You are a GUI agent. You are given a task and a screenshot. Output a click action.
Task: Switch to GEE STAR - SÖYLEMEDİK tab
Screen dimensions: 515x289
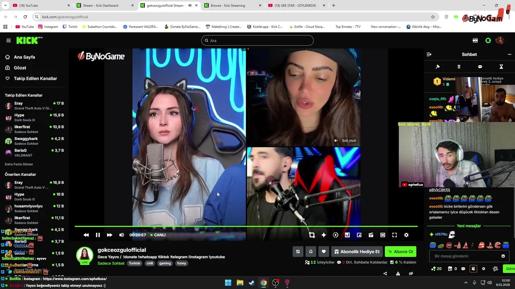click(x=296, y=6)
